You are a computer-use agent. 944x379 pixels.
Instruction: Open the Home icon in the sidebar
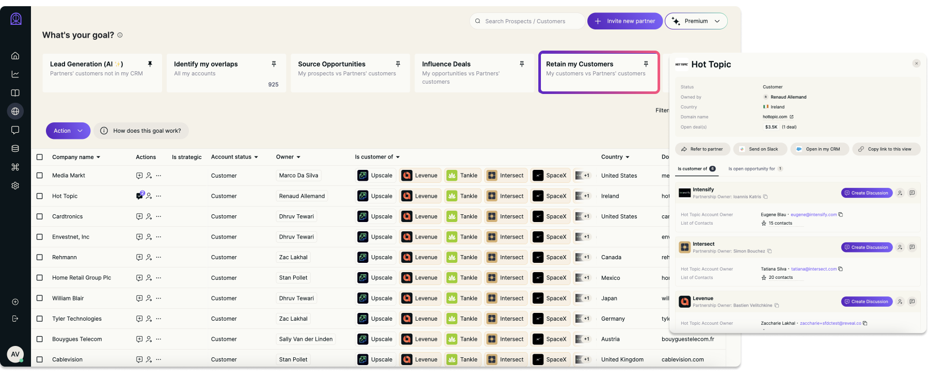(15, 56)
